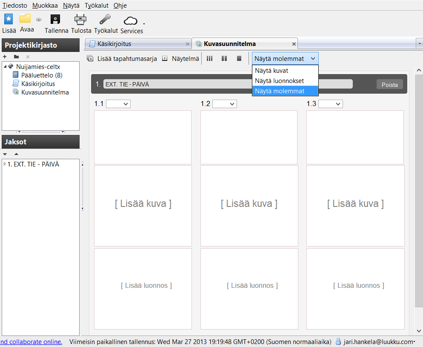Click [ Lisää luonnos ] for shot 1.2
Screen dimensions: 423x347
(252, 286)
